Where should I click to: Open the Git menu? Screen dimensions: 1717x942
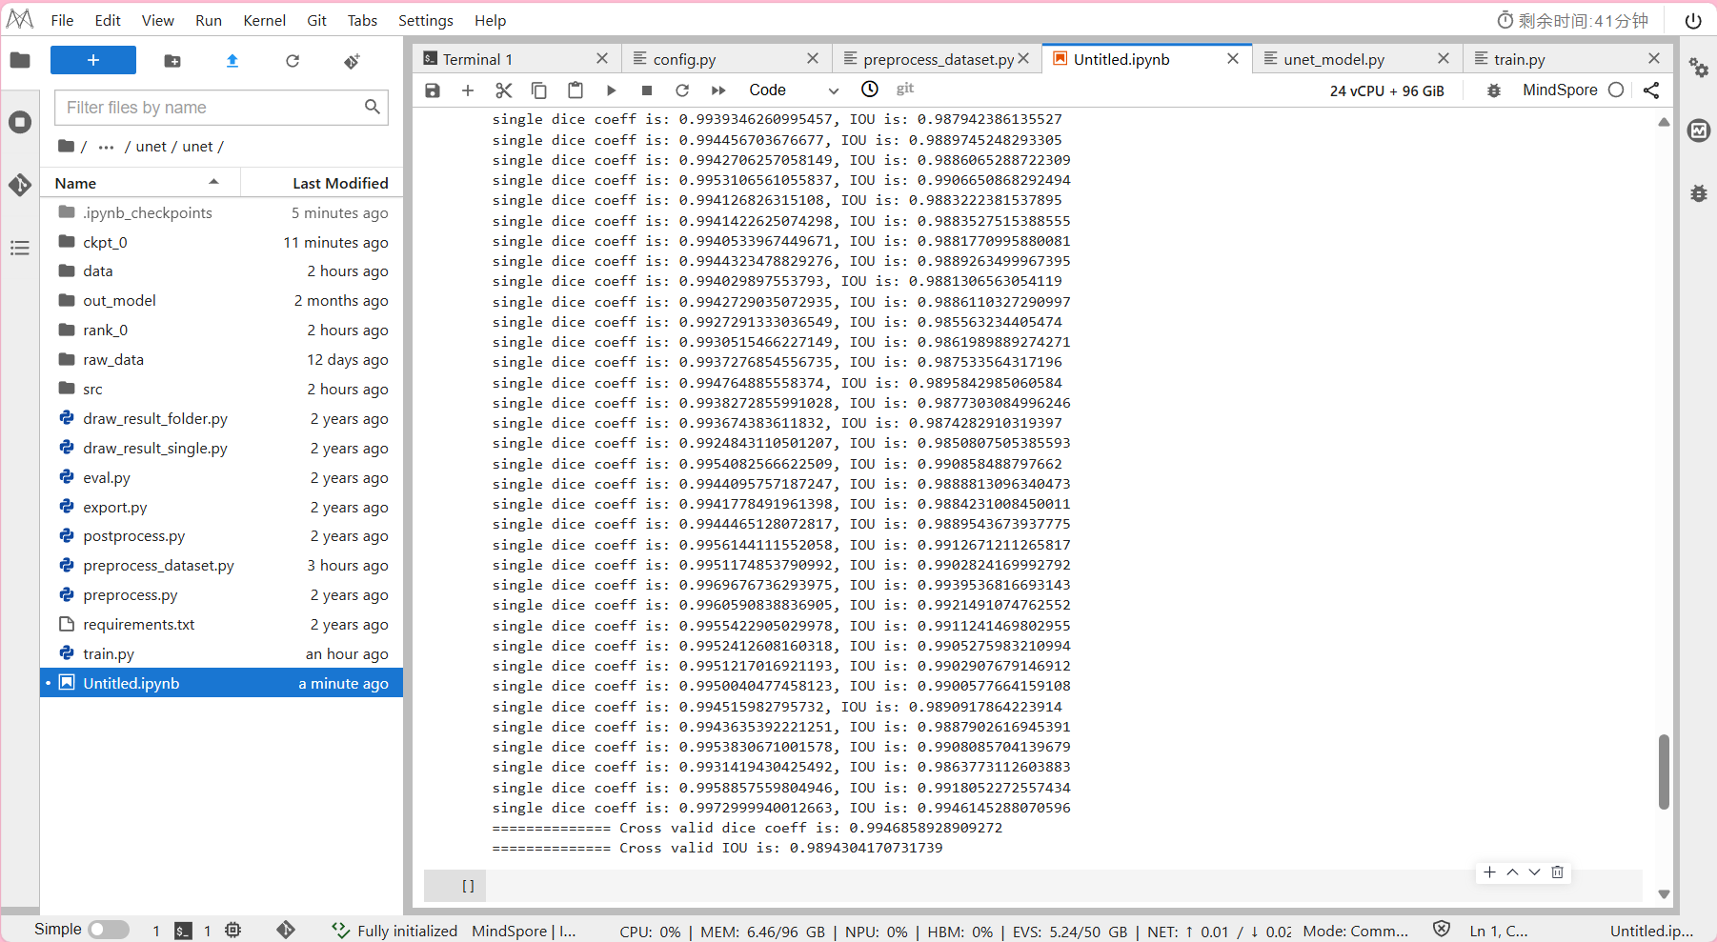[316, 20]
